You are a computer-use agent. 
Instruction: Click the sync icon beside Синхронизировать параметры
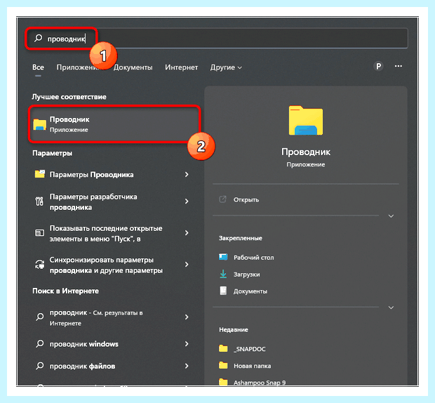tap(40, 265)
